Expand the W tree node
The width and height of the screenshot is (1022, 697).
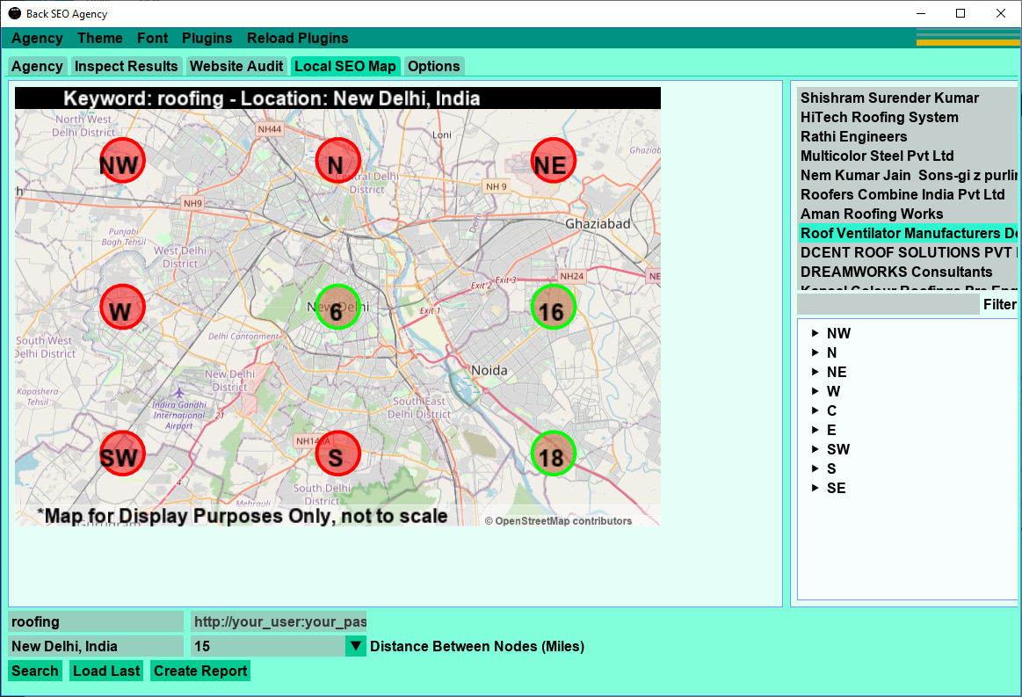click(x=815, y=391)
